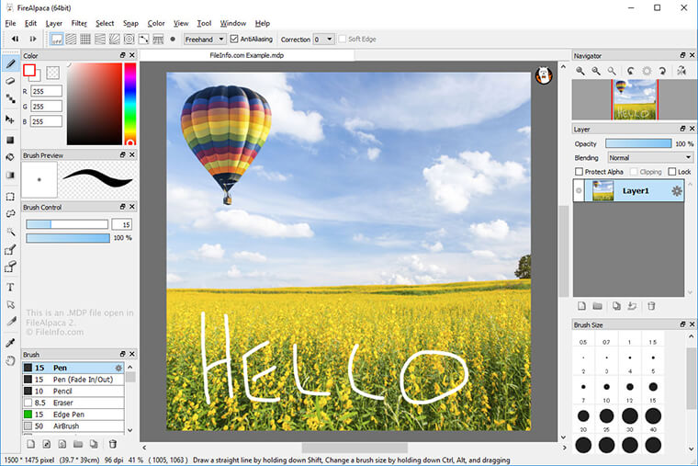
Task: Click the Layer1 settings gear icon
Action: coord(677,191)
